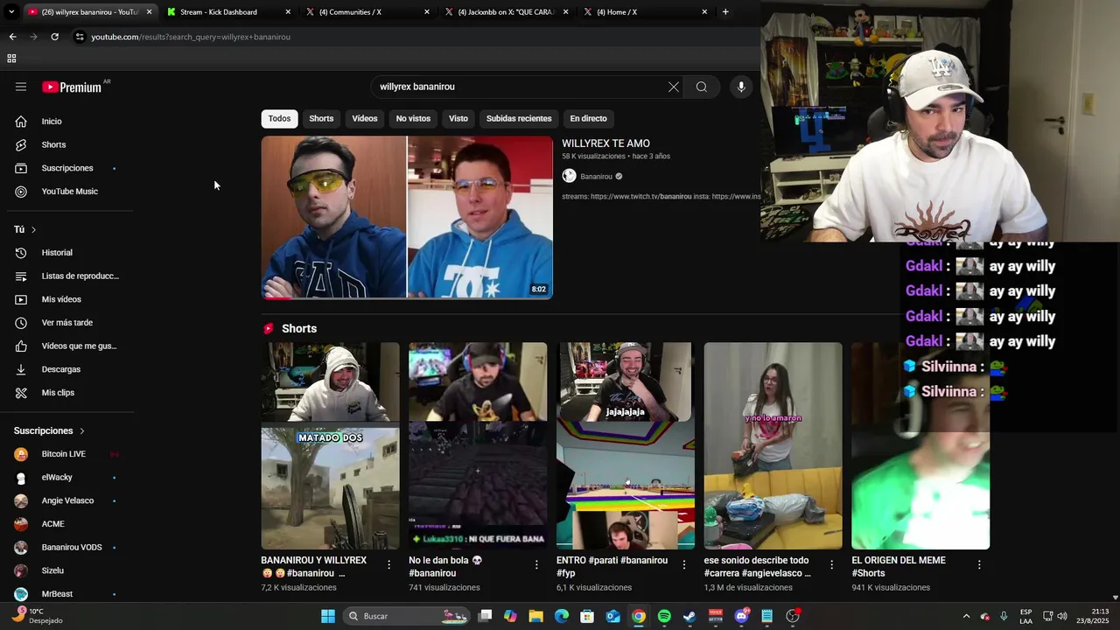
Task: Open the Bananirou channel name link
Action: pyautogui.click(x=597, y=176)
